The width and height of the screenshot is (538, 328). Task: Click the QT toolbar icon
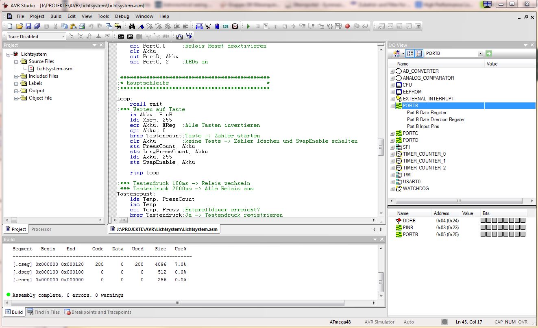coord(226,26)
